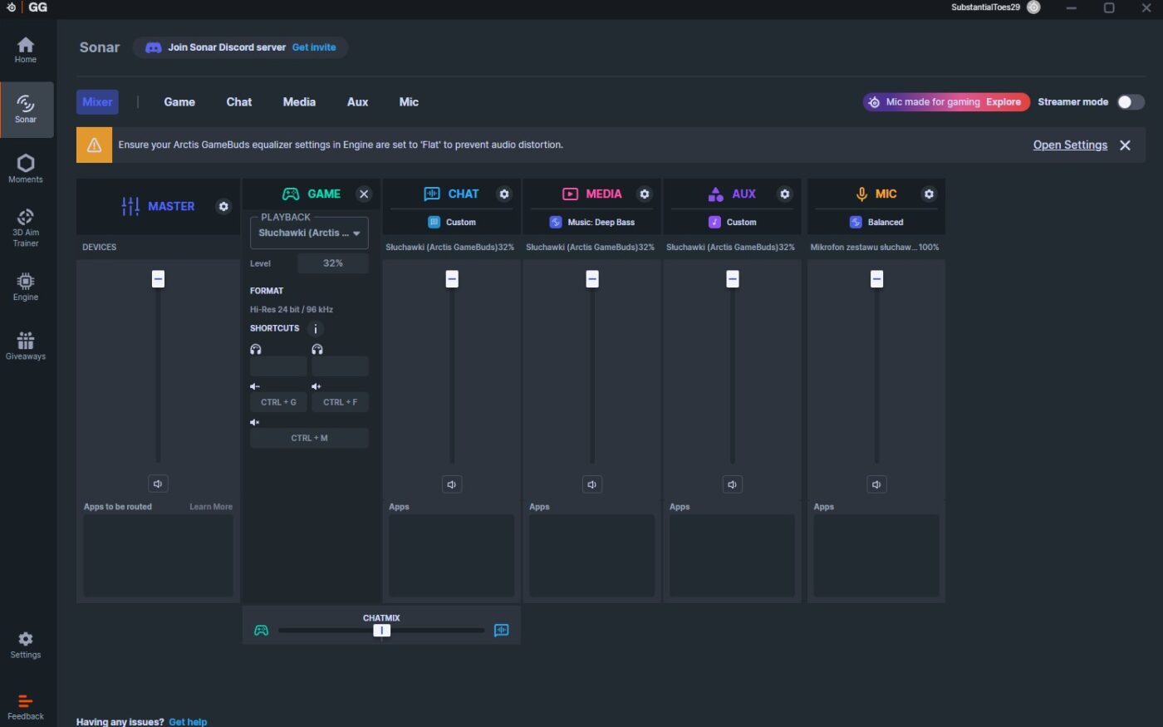
Task: Click the second empty headphone shortcut field
Action: coord(340,366)
